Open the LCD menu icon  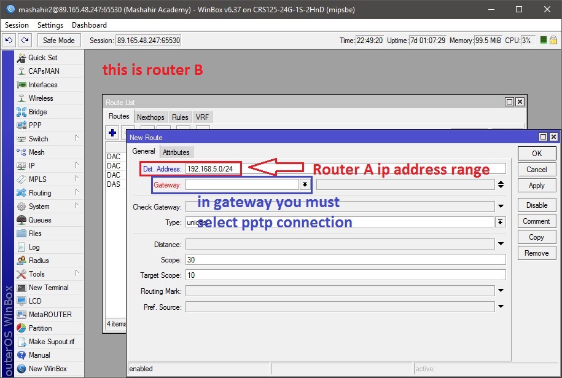pyautogui.click(x=21, y=301)
